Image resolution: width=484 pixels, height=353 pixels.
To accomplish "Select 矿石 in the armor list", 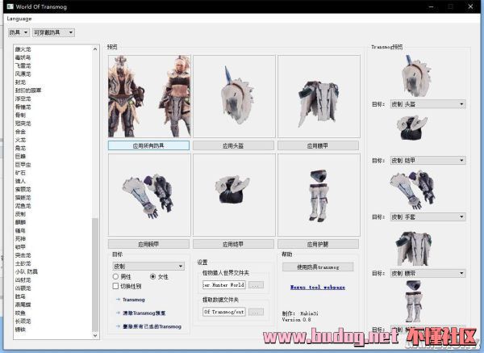I will (x=20, y=173).
